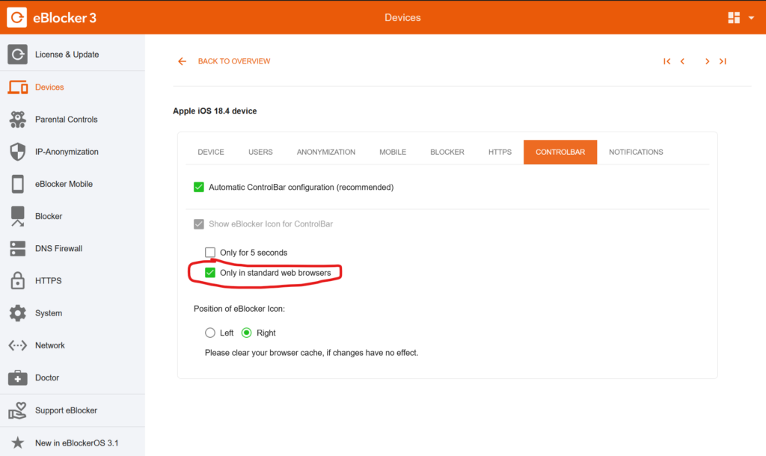Screen dimensions: 766x456
Task: Open the Doctor diagnostics page
Action: [73, 378]
